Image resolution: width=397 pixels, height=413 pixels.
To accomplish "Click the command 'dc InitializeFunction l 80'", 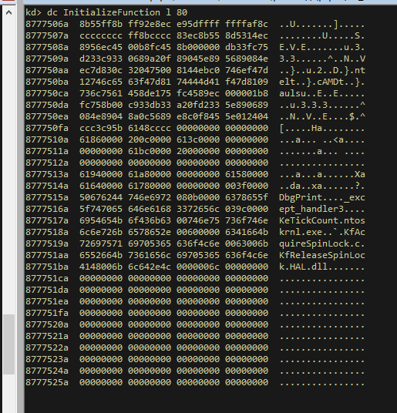I will [117, 12].
